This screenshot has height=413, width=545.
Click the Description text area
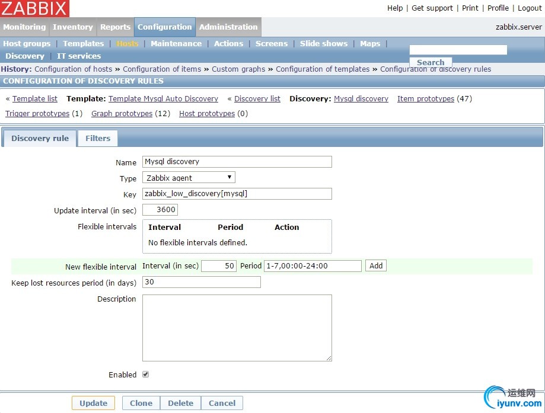(237, 328)
